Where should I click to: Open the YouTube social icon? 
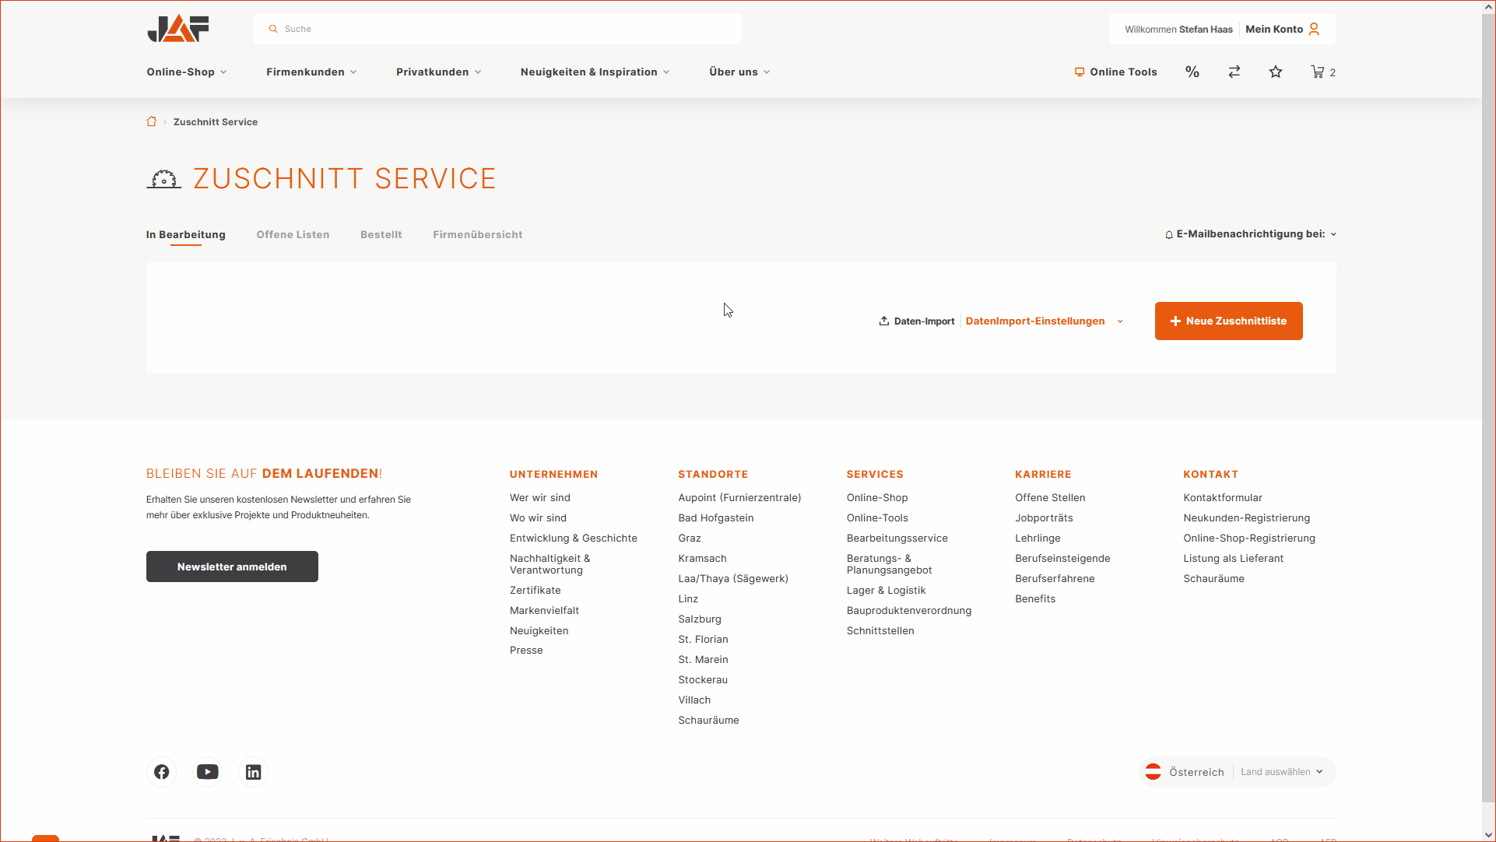click(207, 772)
